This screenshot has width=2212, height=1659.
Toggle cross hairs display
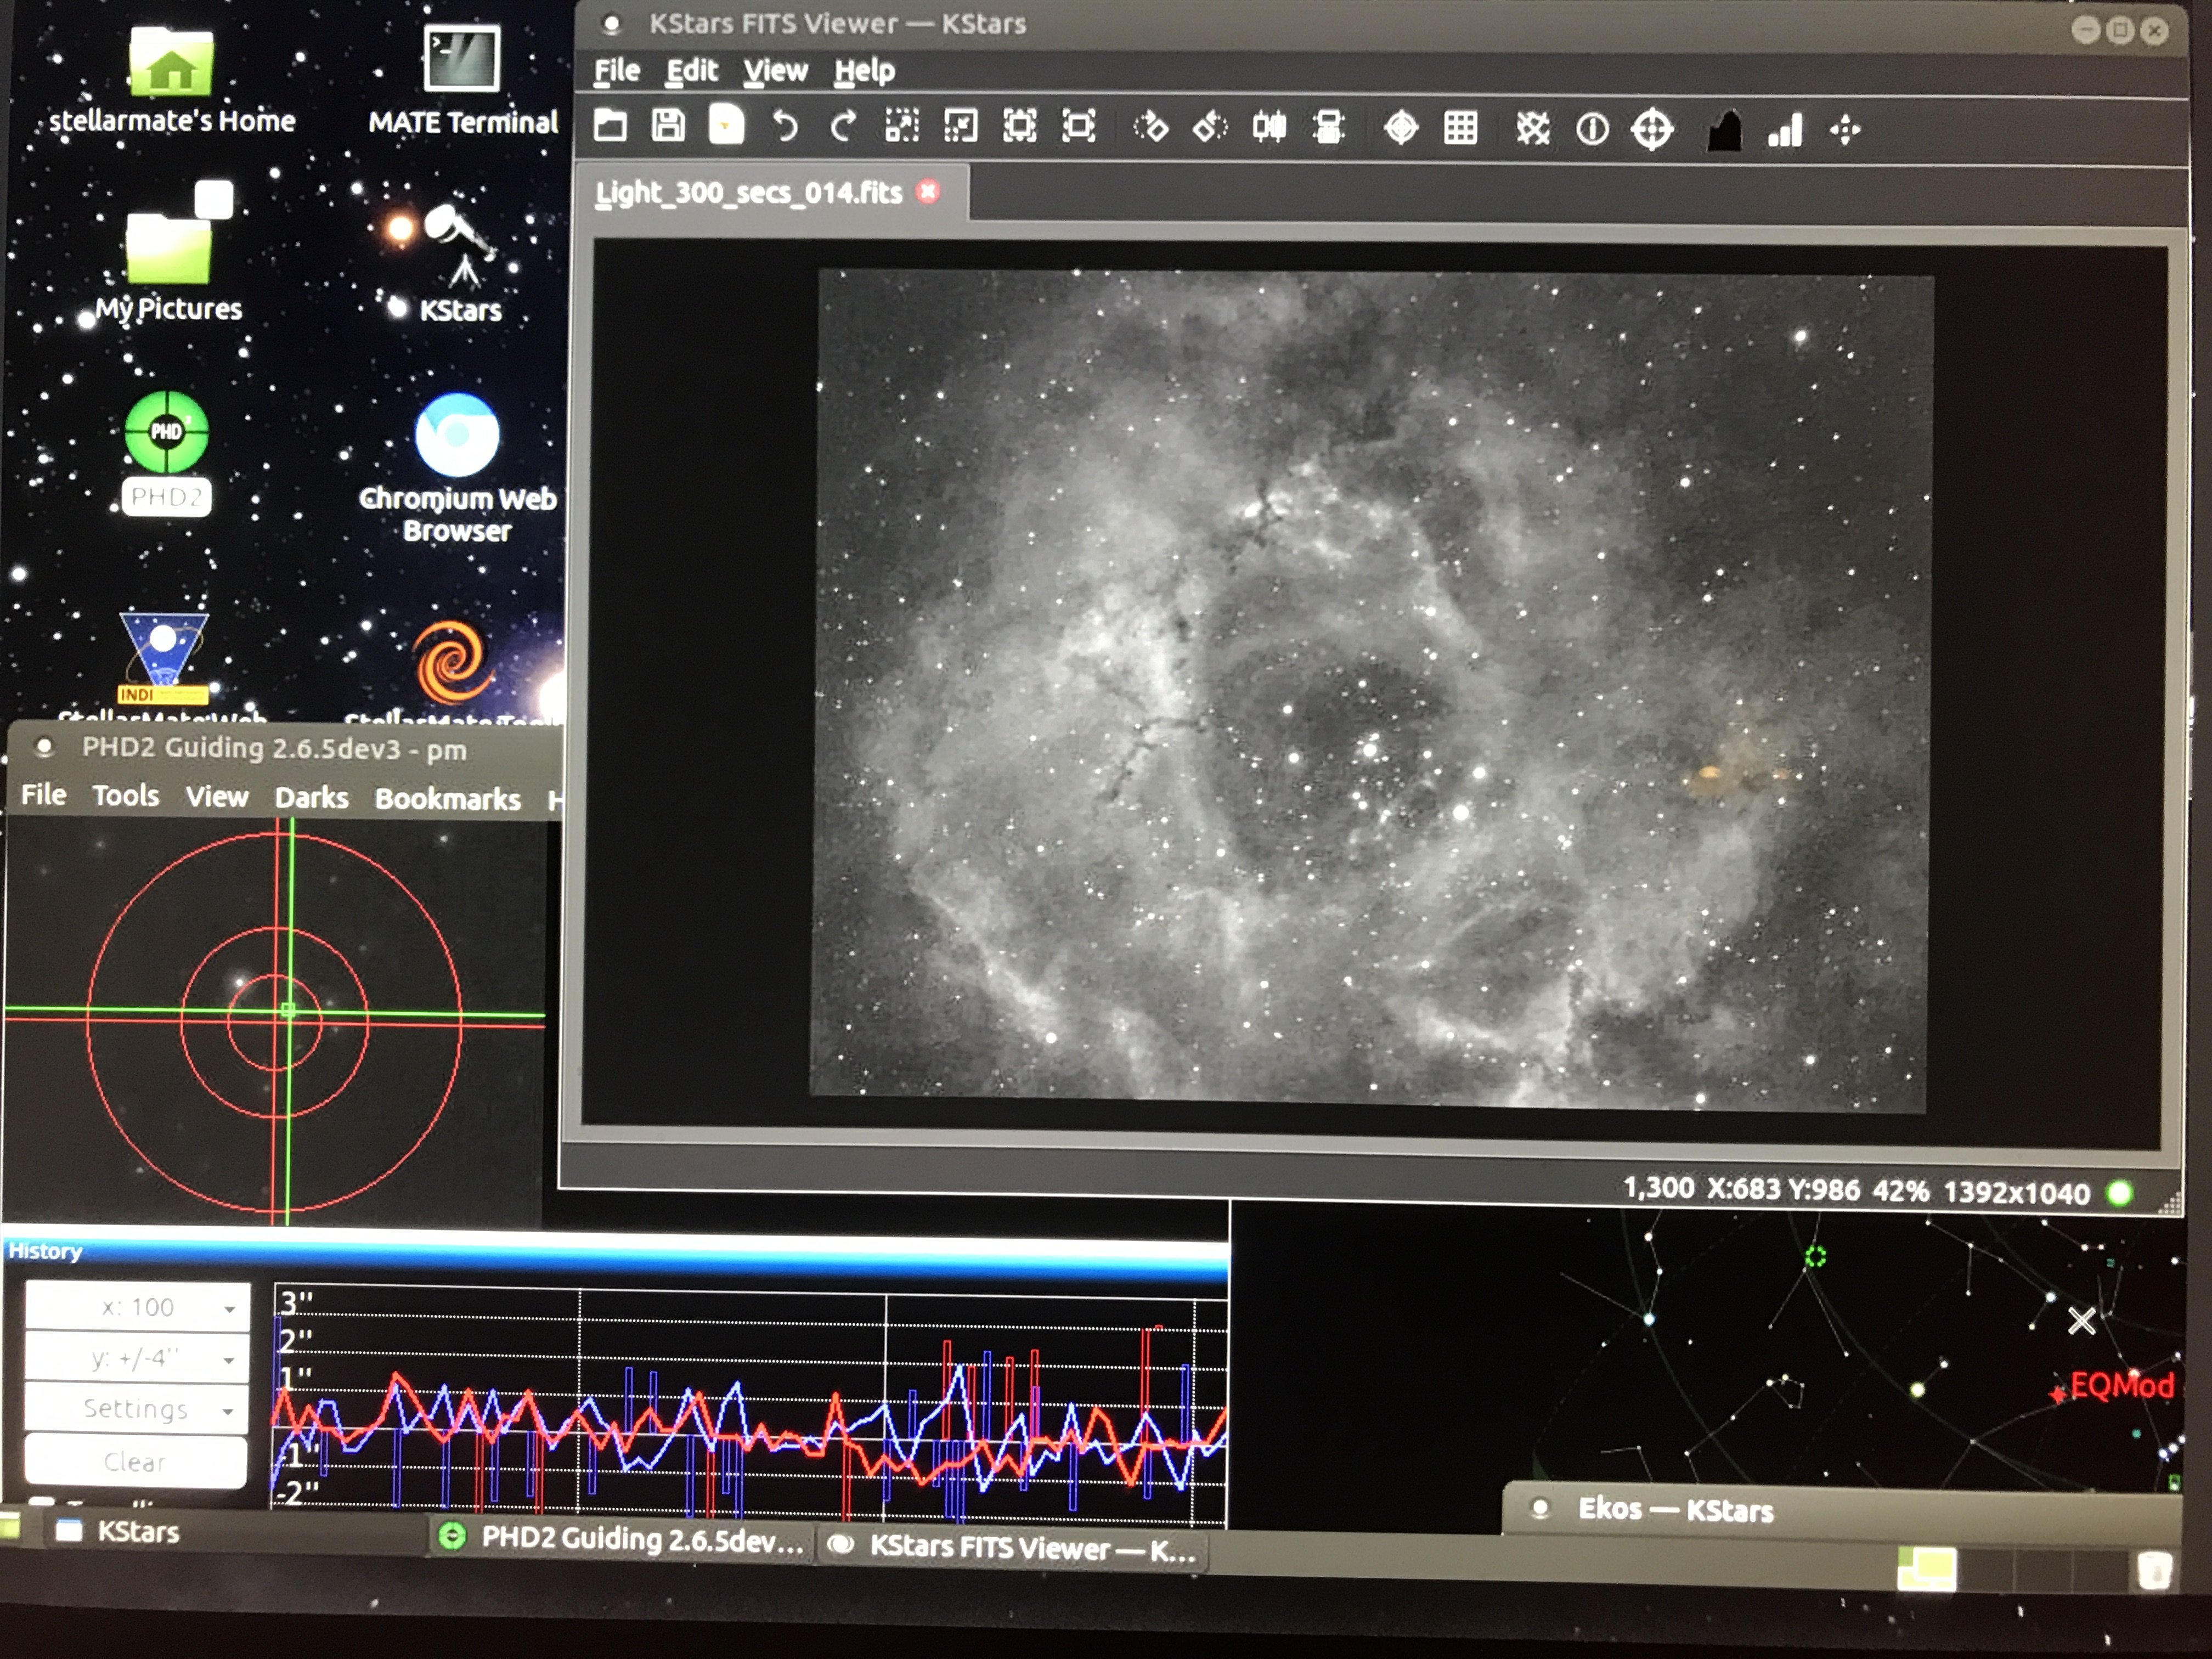coord(1401,128)
